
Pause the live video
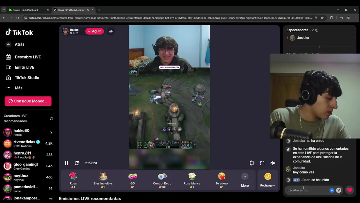[x=66, y=163]
